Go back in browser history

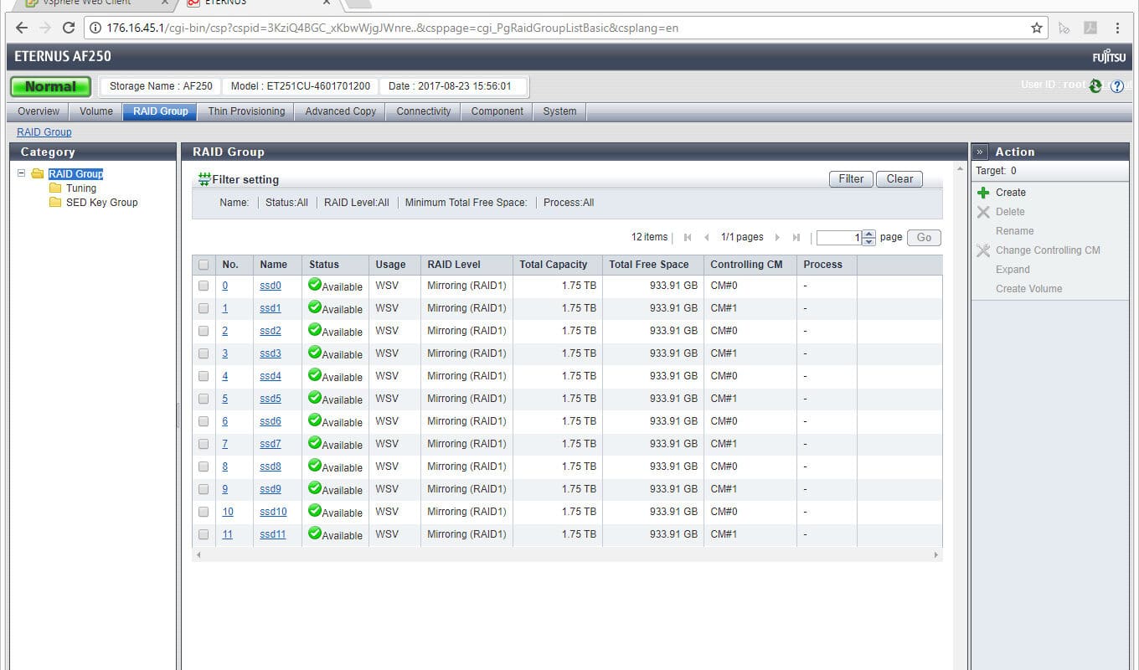(22, 28)
